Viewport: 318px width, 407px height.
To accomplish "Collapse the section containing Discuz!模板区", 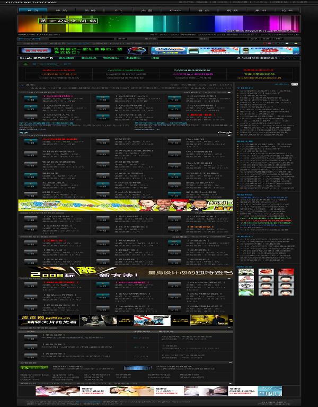I will click(229, 279).
